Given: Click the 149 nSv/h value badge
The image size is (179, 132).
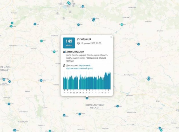Looking at the screenshot, I should pos(69,43).
